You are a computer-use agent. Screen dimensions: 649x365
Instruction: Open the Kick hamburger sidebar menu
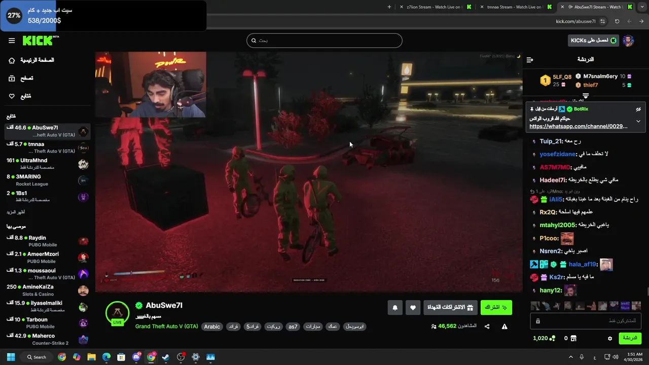pyautogui.click(x=12, y=41)
